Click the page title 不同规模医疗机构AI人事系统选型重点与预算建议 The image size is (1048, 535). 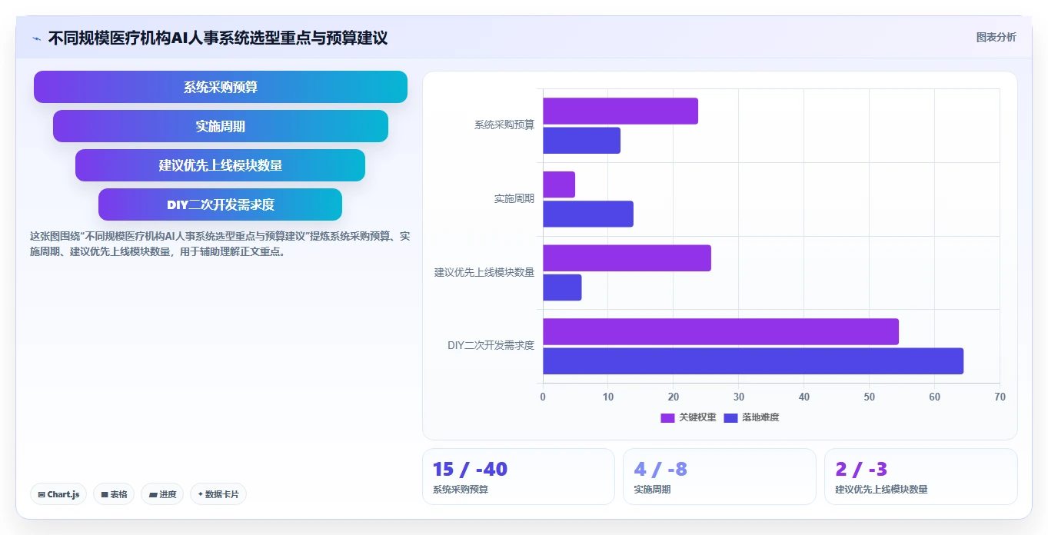tap(218, 38)
